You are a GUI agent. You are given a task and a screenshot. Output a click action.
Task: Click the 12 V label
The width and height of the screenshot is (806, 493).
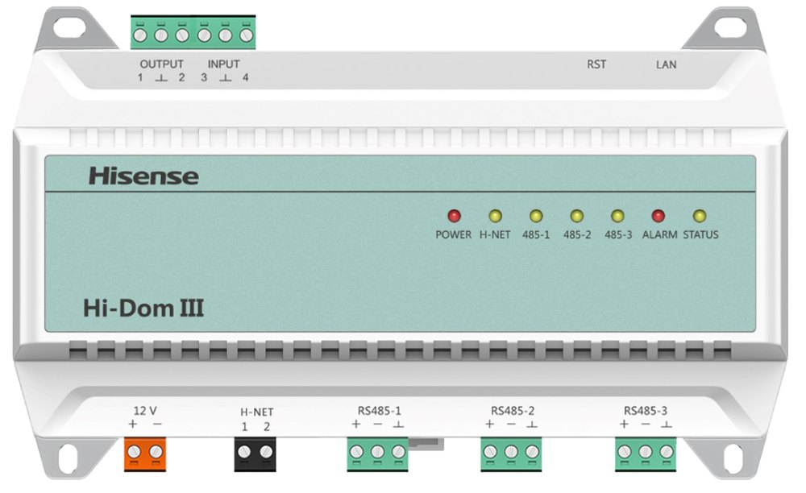coord(145,411)
